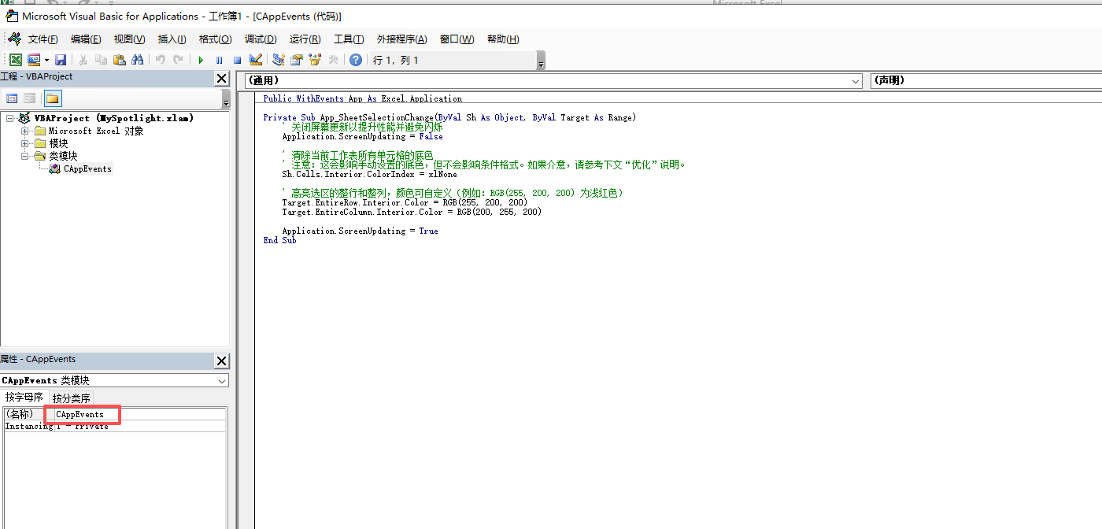
Task: Select the Microsoft Excel 对象 tree item
Action: 96,131
